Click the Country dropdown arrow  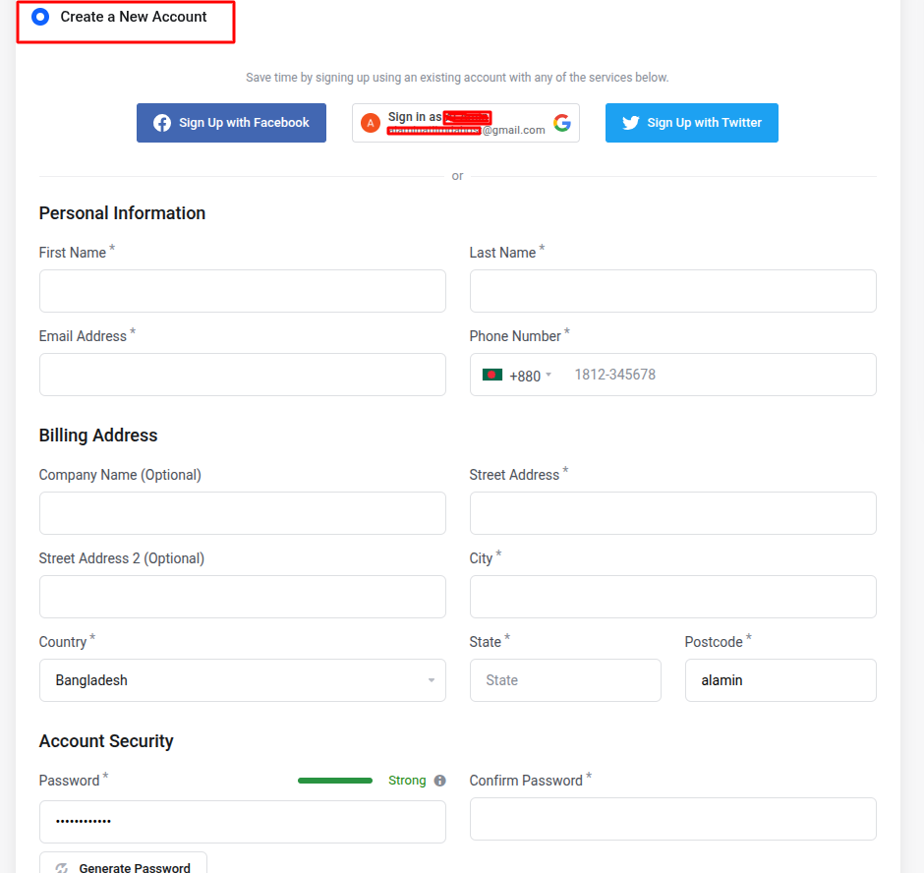click(x=432, y=681)
